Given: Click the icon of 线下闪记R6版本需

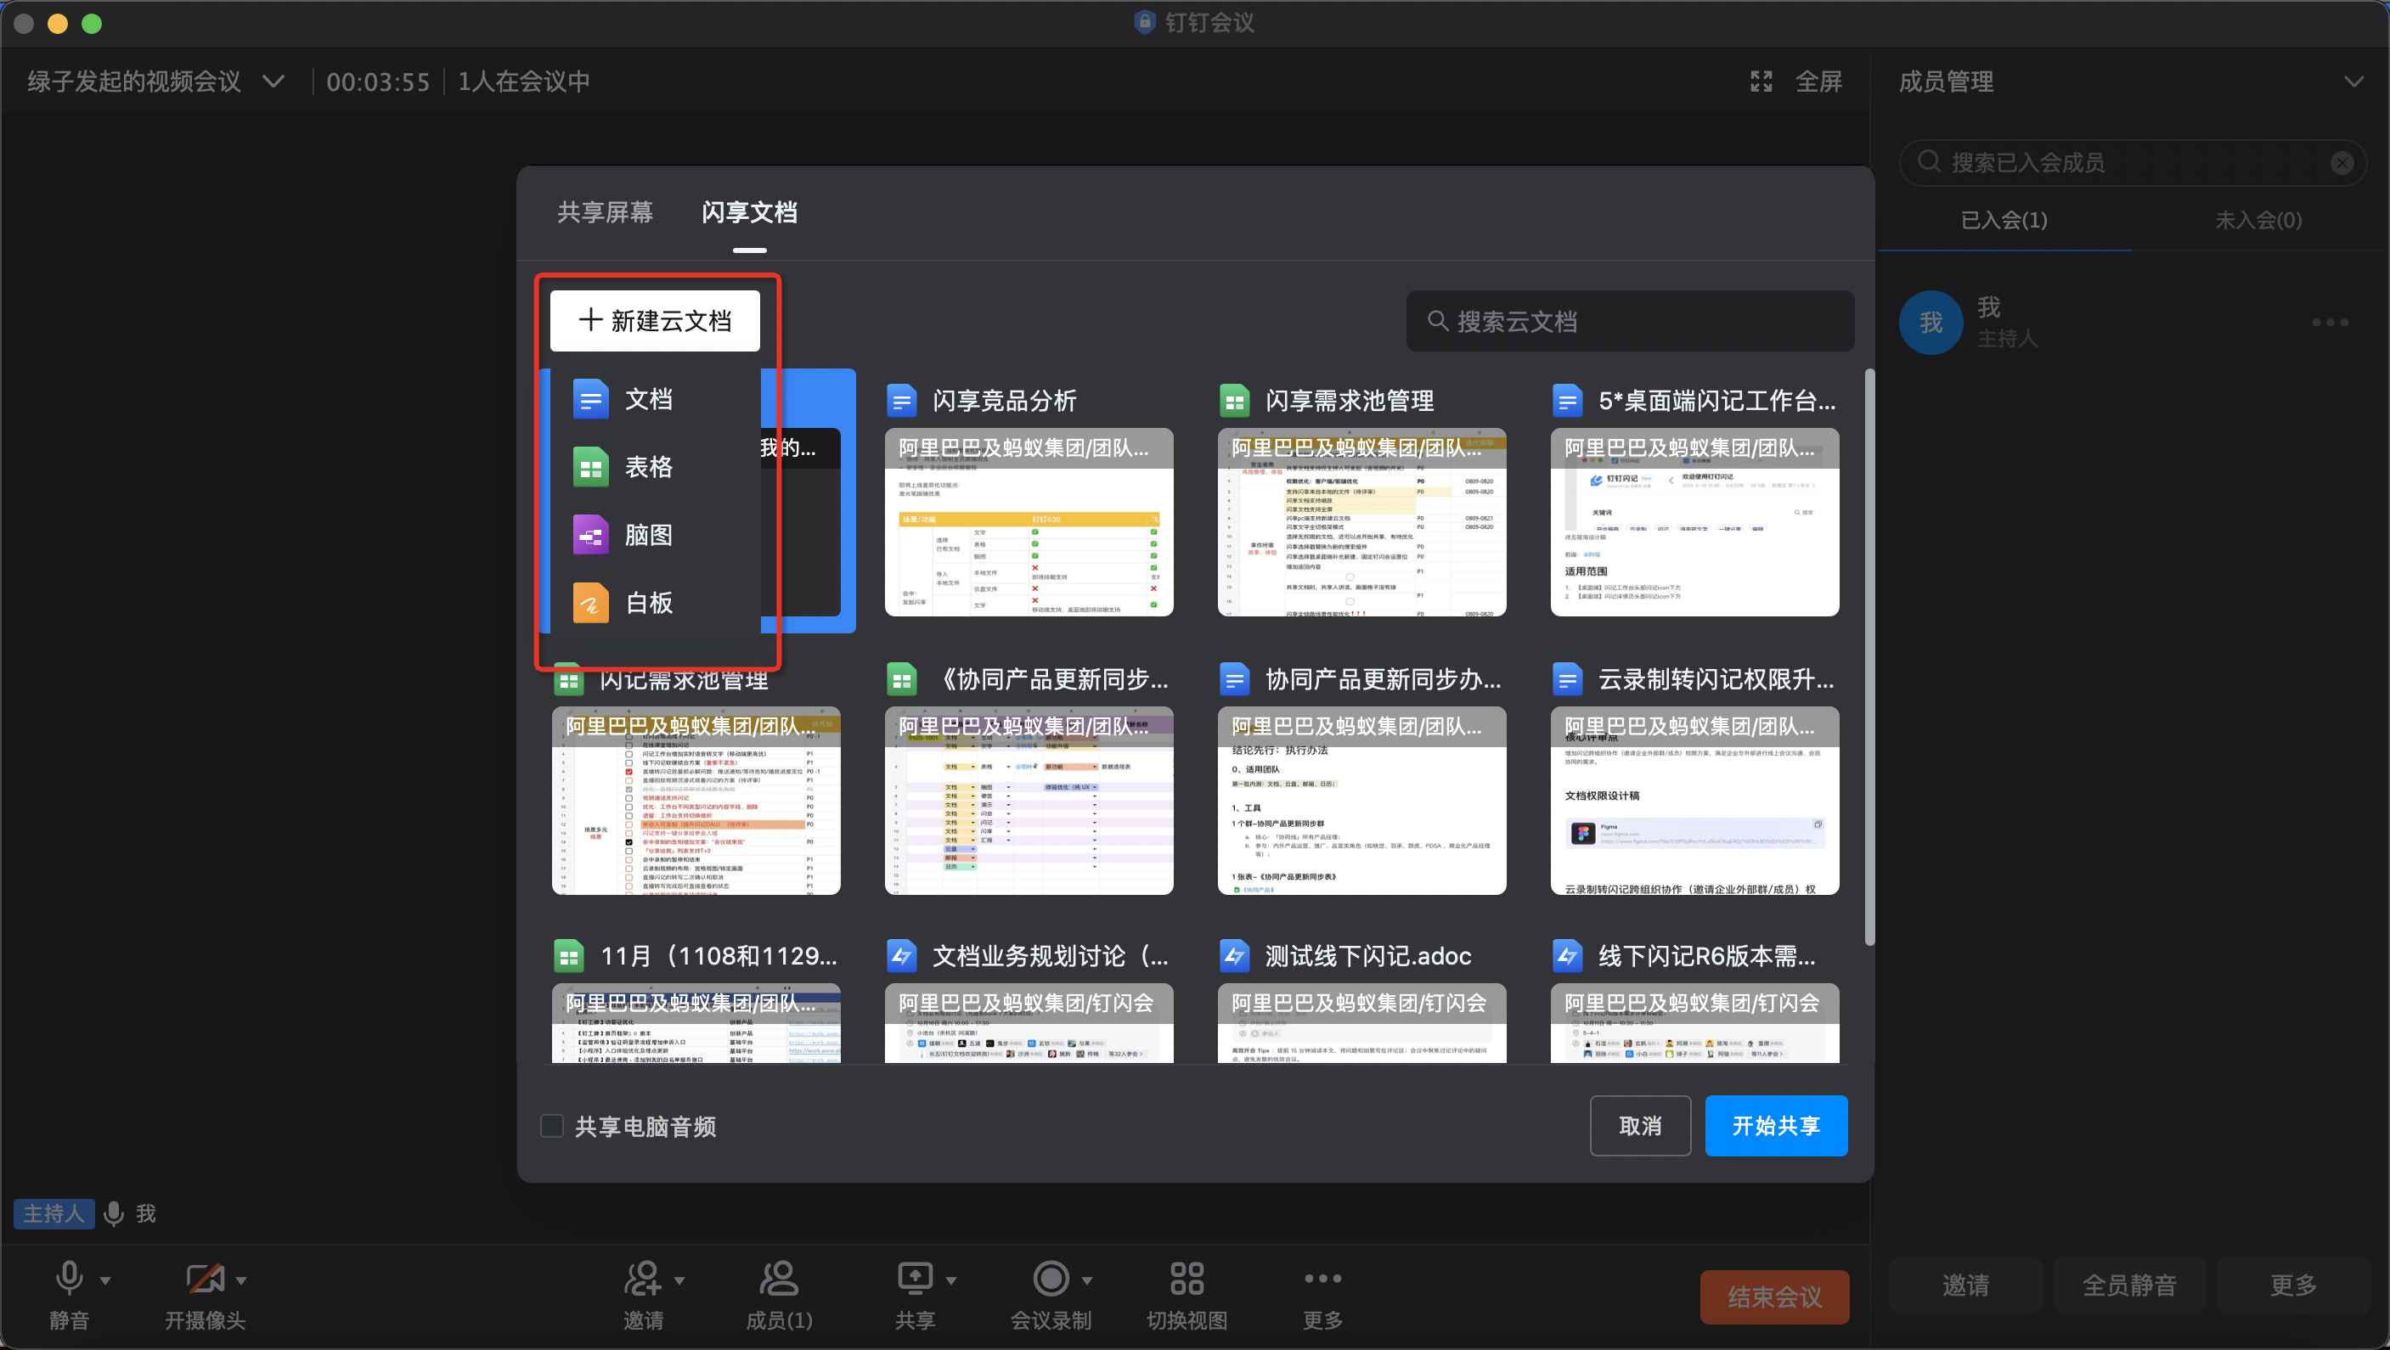Looking at the screenshot, I should point(1567,956).
